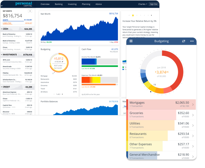Screen dimensions: 205x168
Task: Open the Charles account dropdown
Action: (143, 4)
